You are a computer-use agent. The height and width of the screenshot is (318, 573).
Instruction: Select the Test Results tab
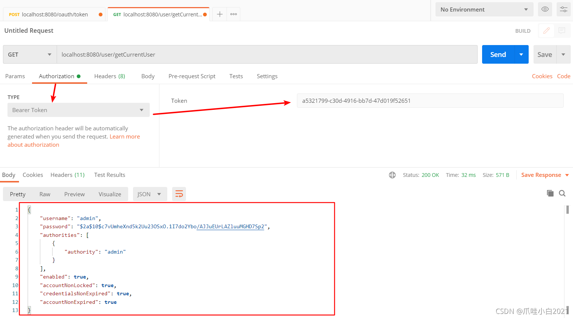(x=110, y=175)
